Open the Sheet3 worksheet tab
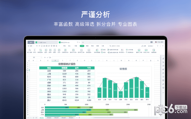Screen dimensions: 191x119 coord(56,118)
